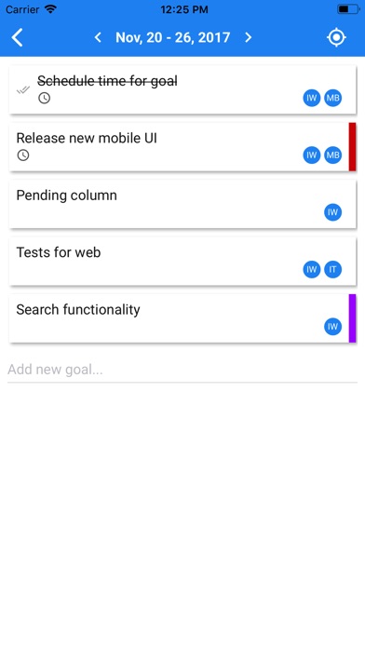
Task: Go to next week with right chevron
Action: coord(248,37)
